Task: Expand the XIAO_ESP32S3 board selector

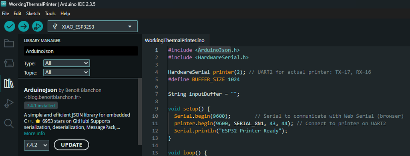Action: (x=92, y=26)
